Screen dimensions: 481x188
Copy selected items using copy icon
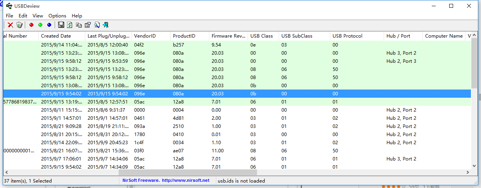[x=79, y=25]
